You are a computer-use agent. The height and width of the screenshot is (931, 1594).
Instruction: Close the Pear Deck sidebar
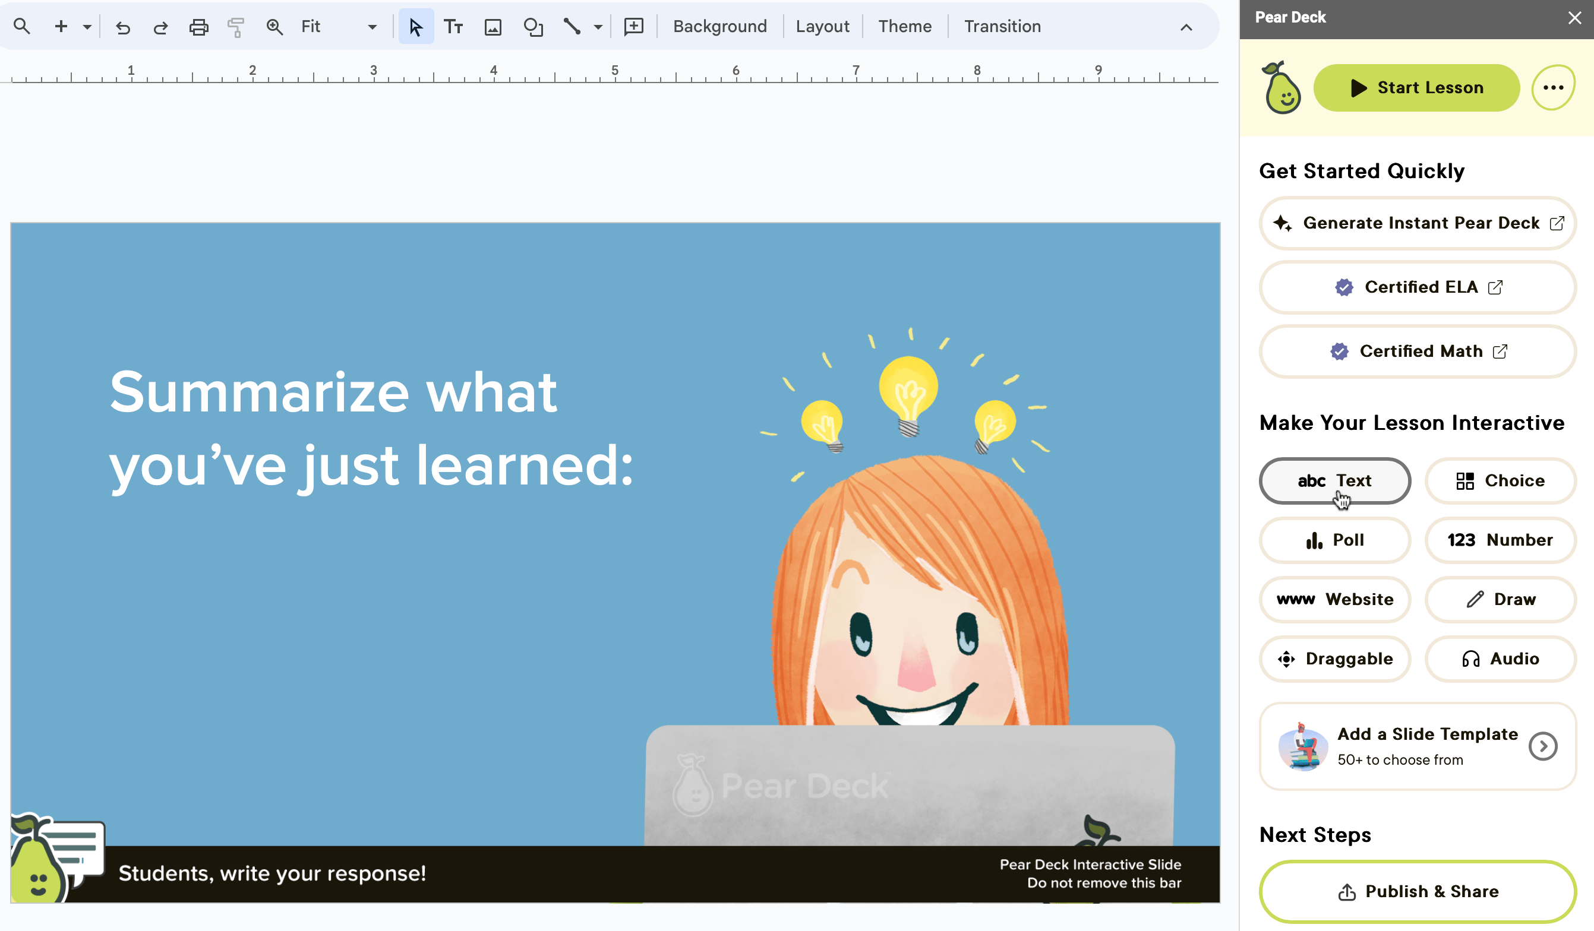[1574, 18]
